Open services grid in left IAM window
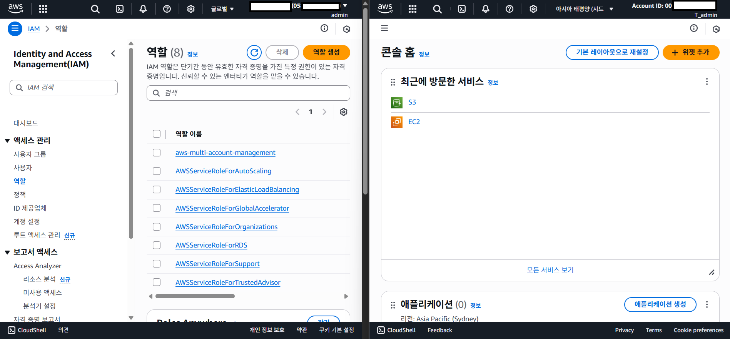Image resolution: width=730 pixels, height=339 pixels. [43, 9]
